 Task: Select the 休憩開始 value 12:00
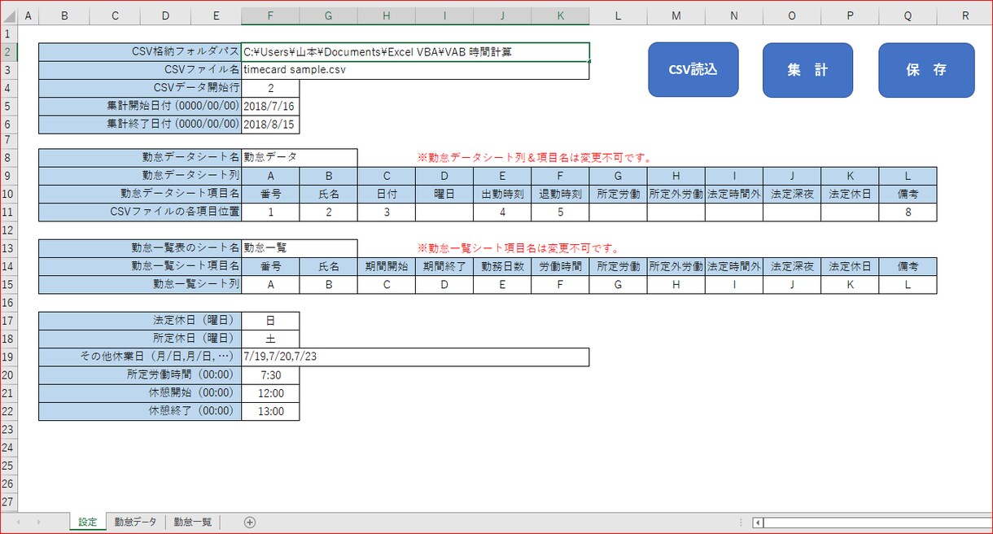pyautogui.click(x=270, y=393)
